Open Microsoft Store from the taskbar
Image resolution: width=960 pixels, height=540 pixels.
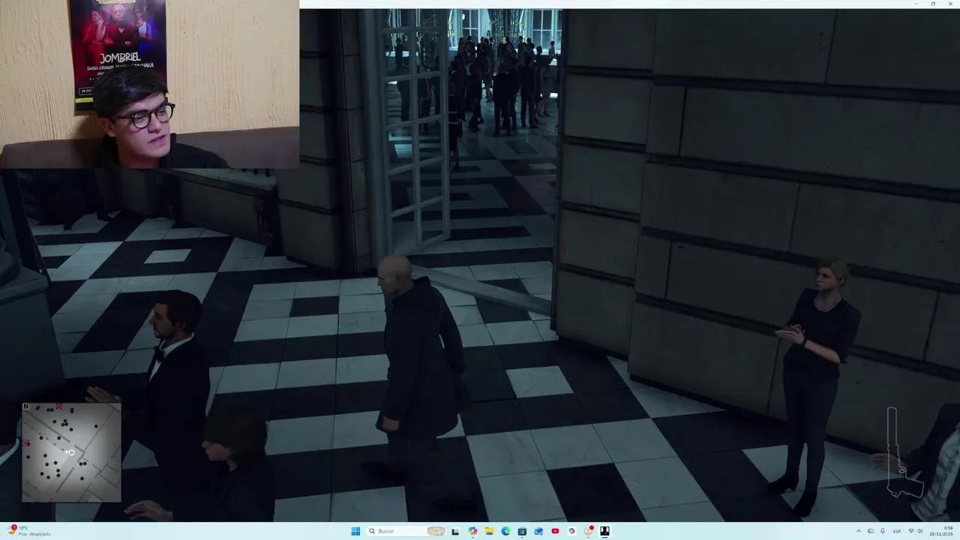pos(522,531)
